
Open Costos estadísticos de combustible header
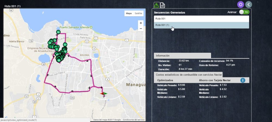(x=188, y=74)
